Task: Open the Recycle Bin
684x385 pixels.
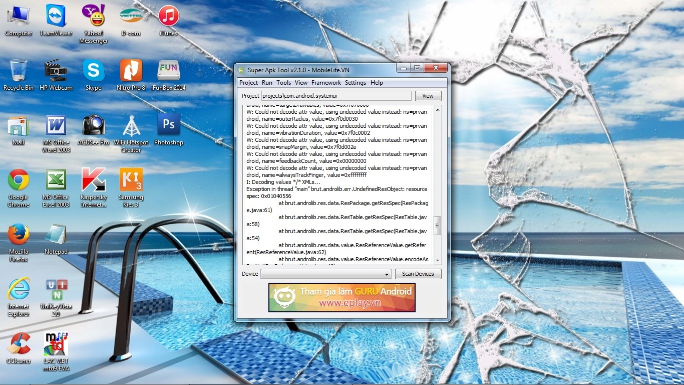Action: [x=19, y=75]
